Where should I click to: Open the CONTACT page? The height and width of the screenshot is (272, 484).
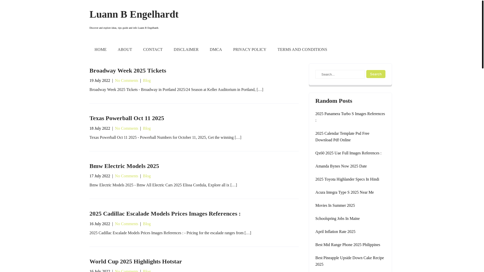tap(153, 50)
